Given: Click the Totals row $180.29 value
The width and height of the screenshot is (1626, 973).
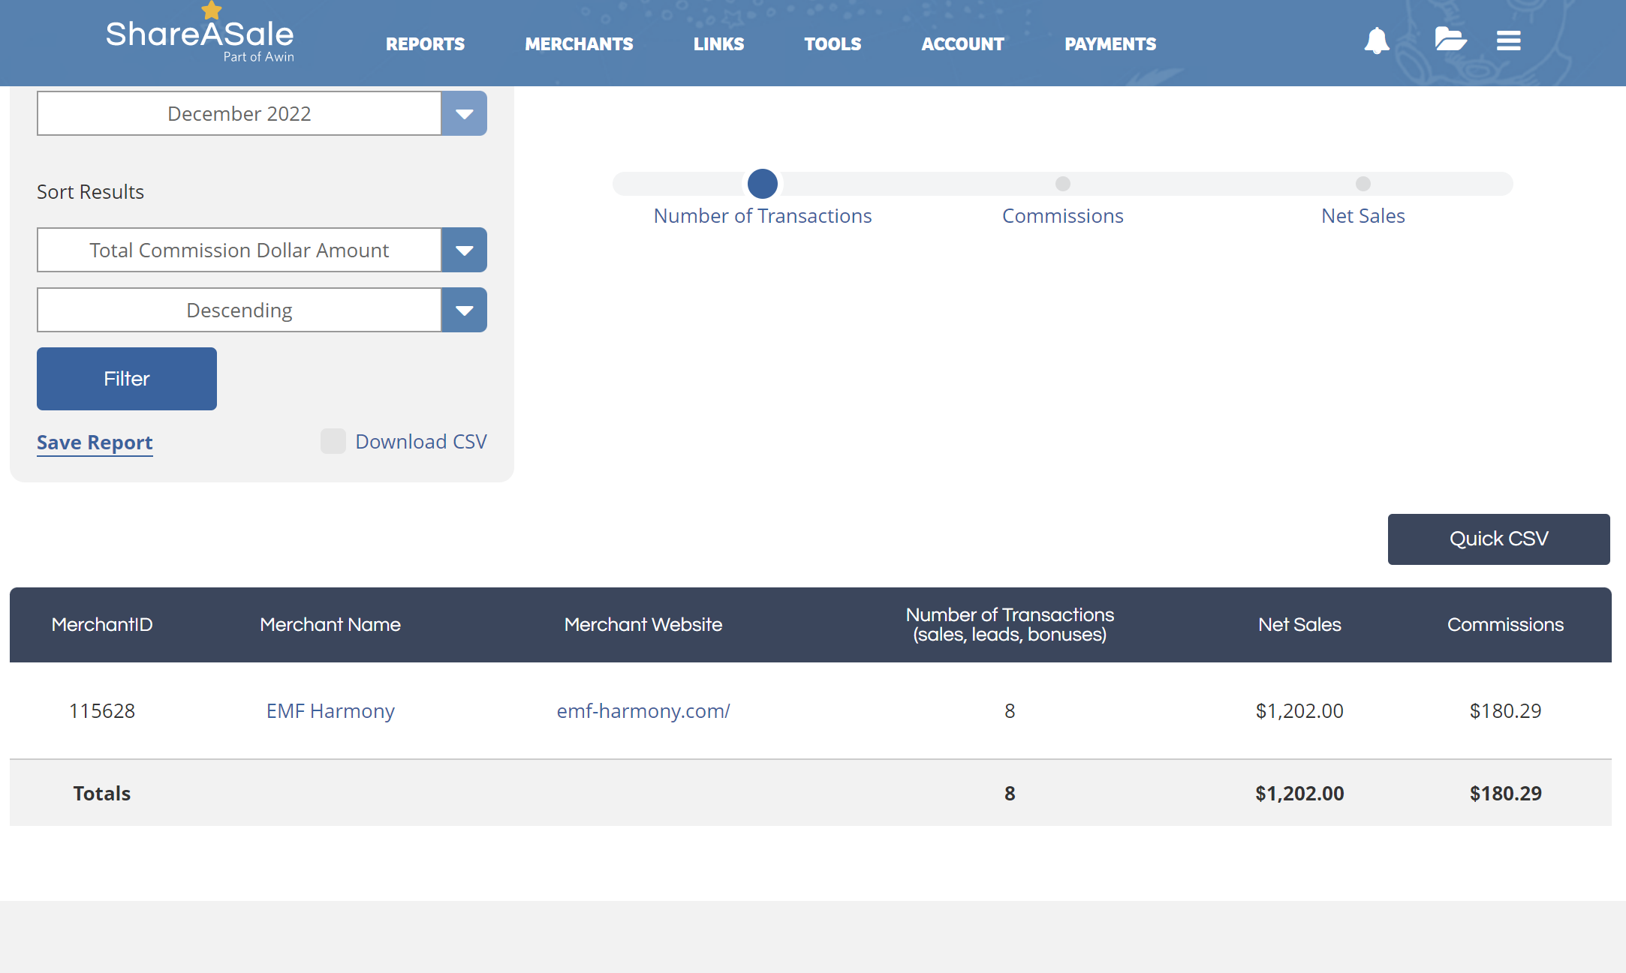Looking at the screenshot, I should pos(1506,794).
